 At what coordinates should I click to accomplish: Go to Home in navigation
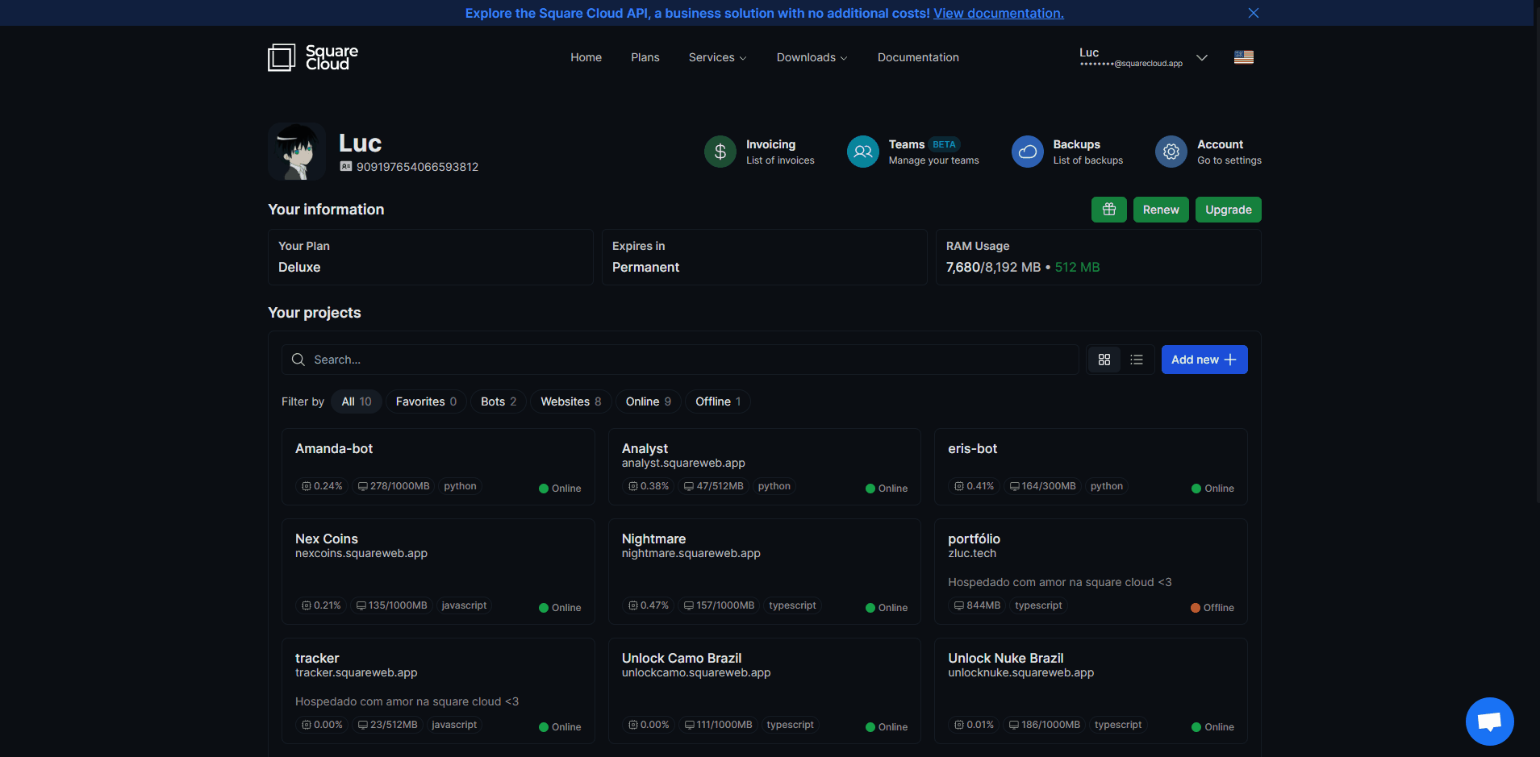(x=586, y=57)
